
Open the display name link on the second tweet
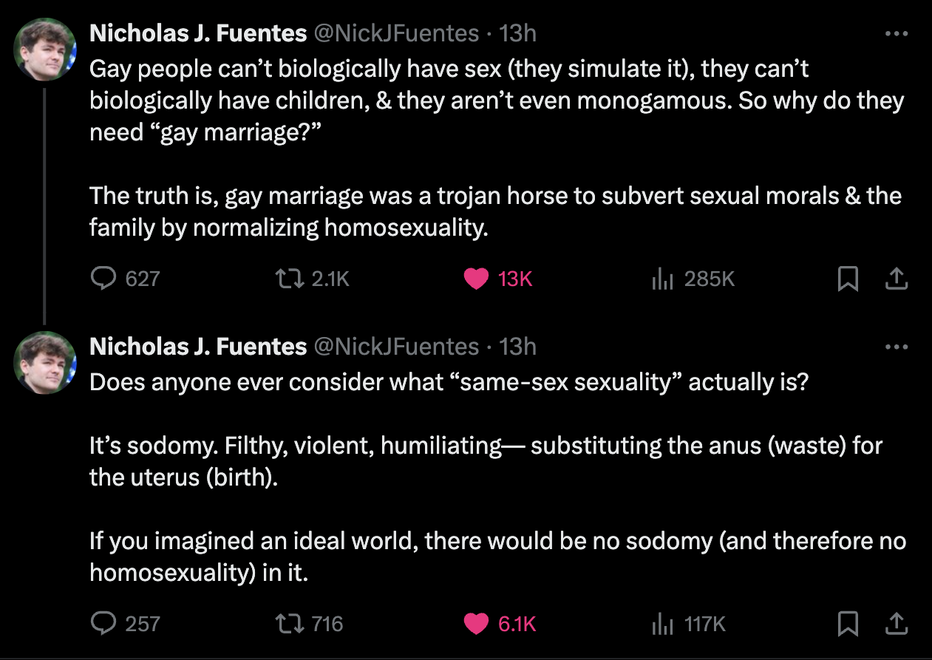click(198, 347)
